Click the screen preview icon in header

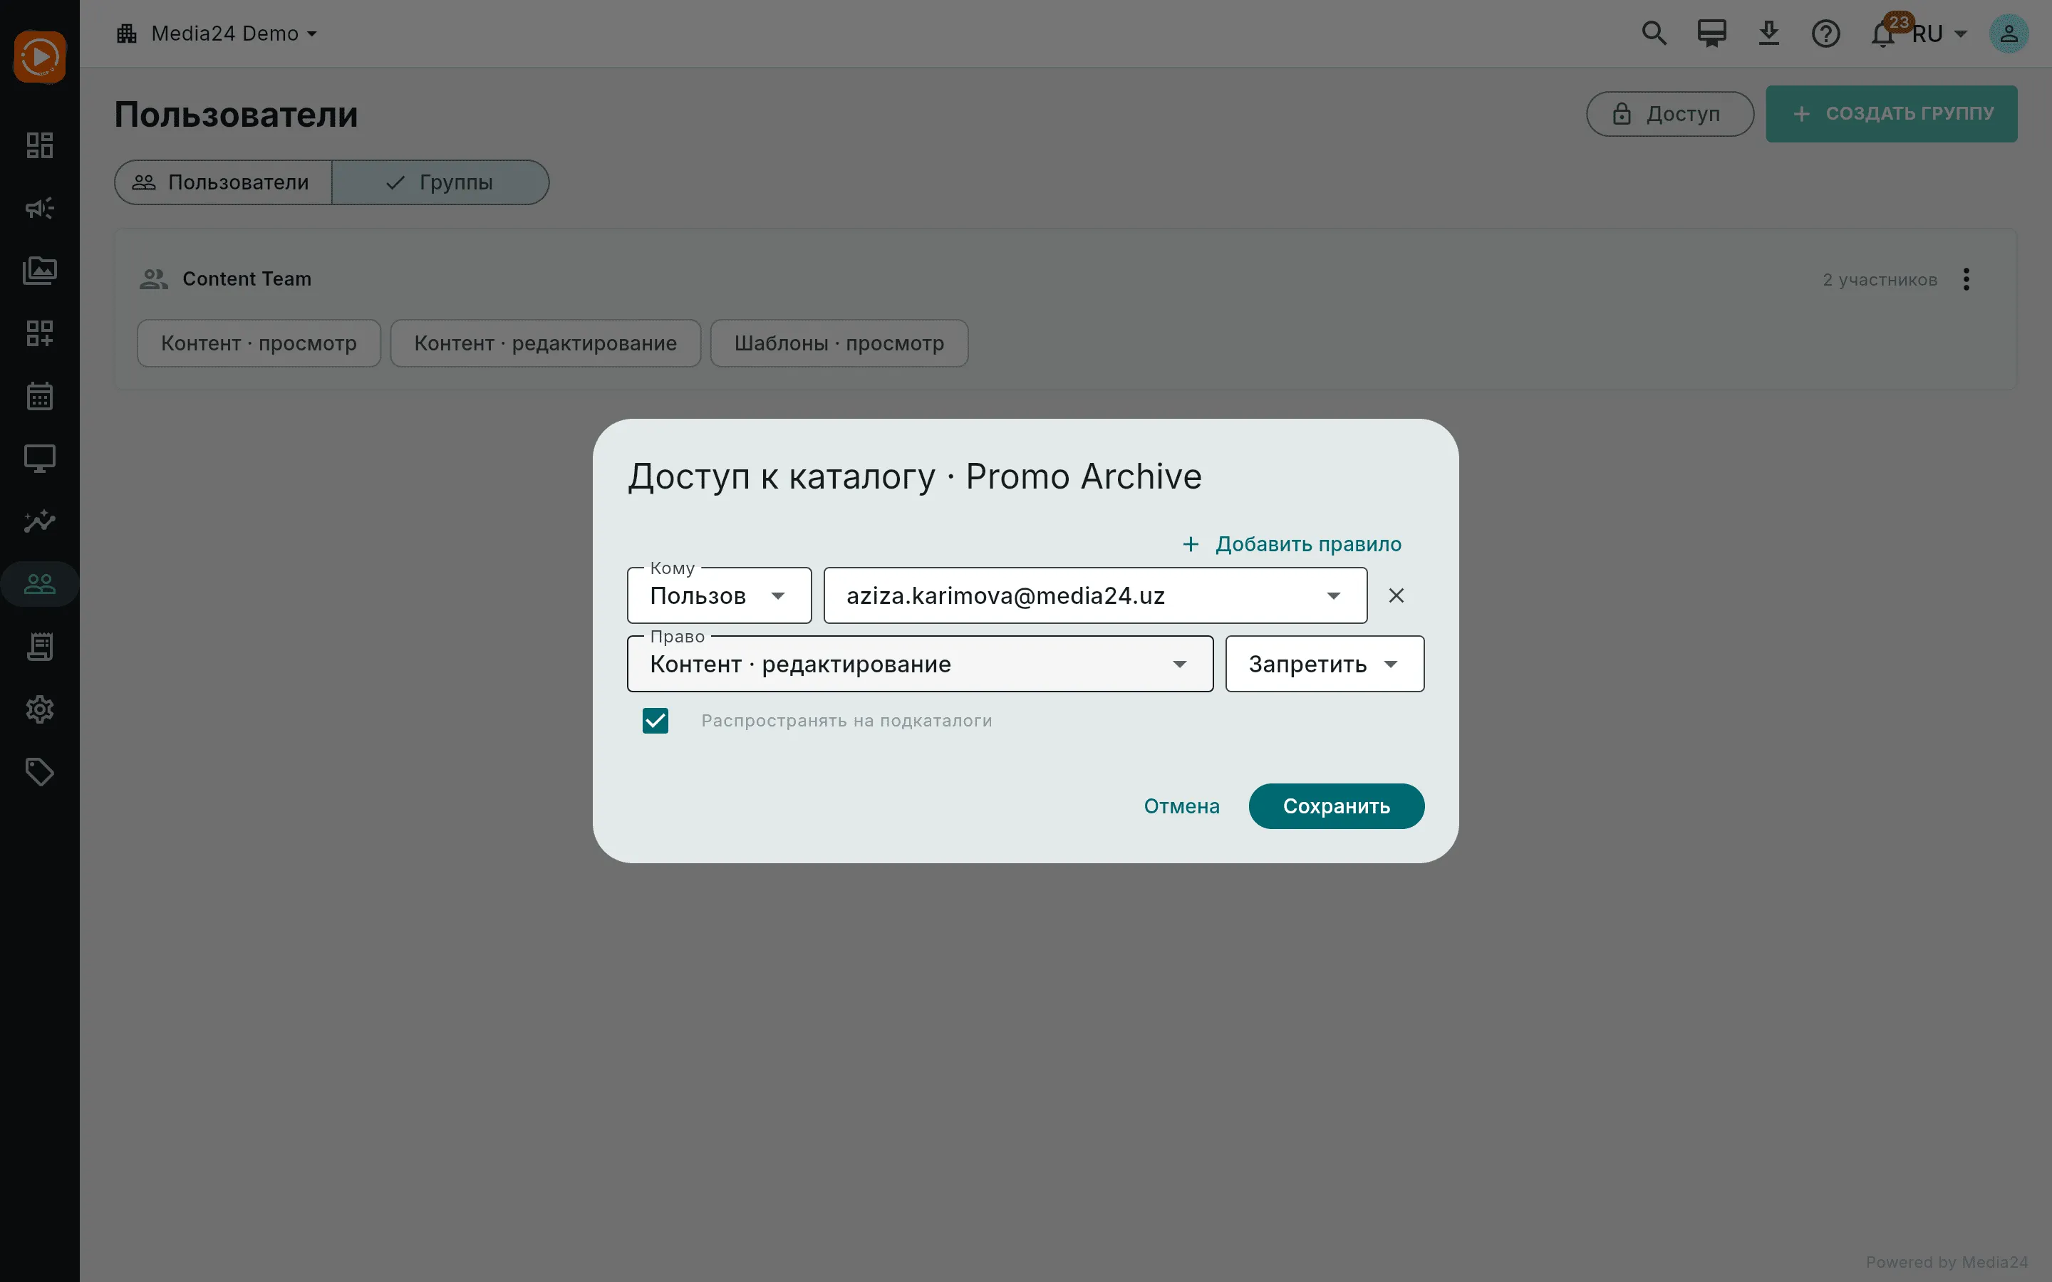point(1711,33)
